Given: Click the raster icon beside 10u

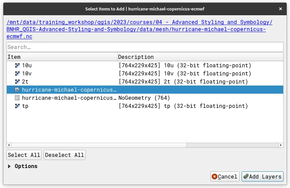Looking at the screenshot, I should click(x=17, y=66).
